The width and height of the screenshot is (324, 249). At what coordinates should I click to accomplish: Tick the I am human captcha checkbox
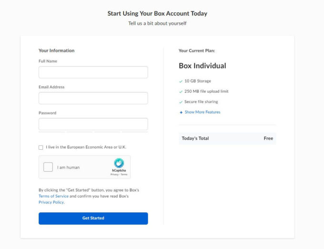point(48,167)
